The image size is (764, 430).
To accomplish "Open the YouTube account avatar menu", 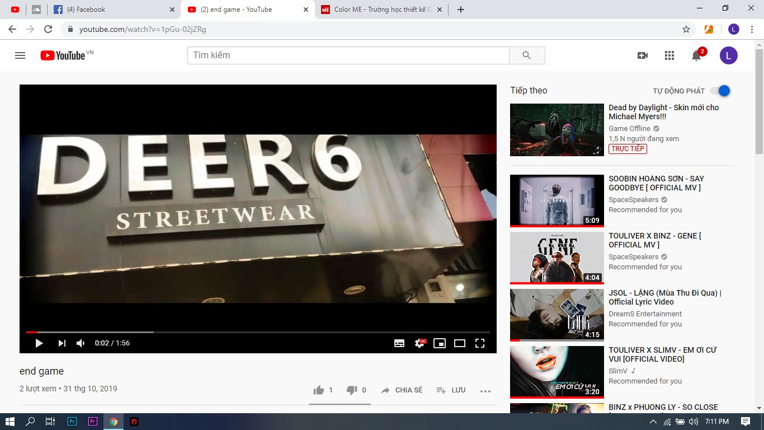I will point(729,55).
